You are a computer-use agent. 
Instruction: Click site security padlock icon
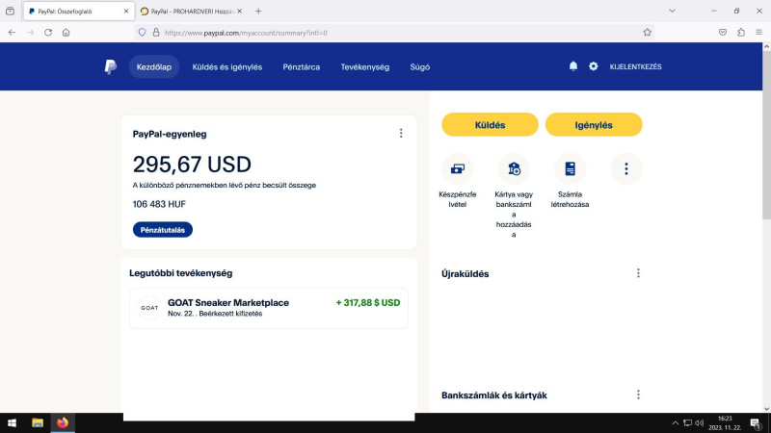[156, 33]
